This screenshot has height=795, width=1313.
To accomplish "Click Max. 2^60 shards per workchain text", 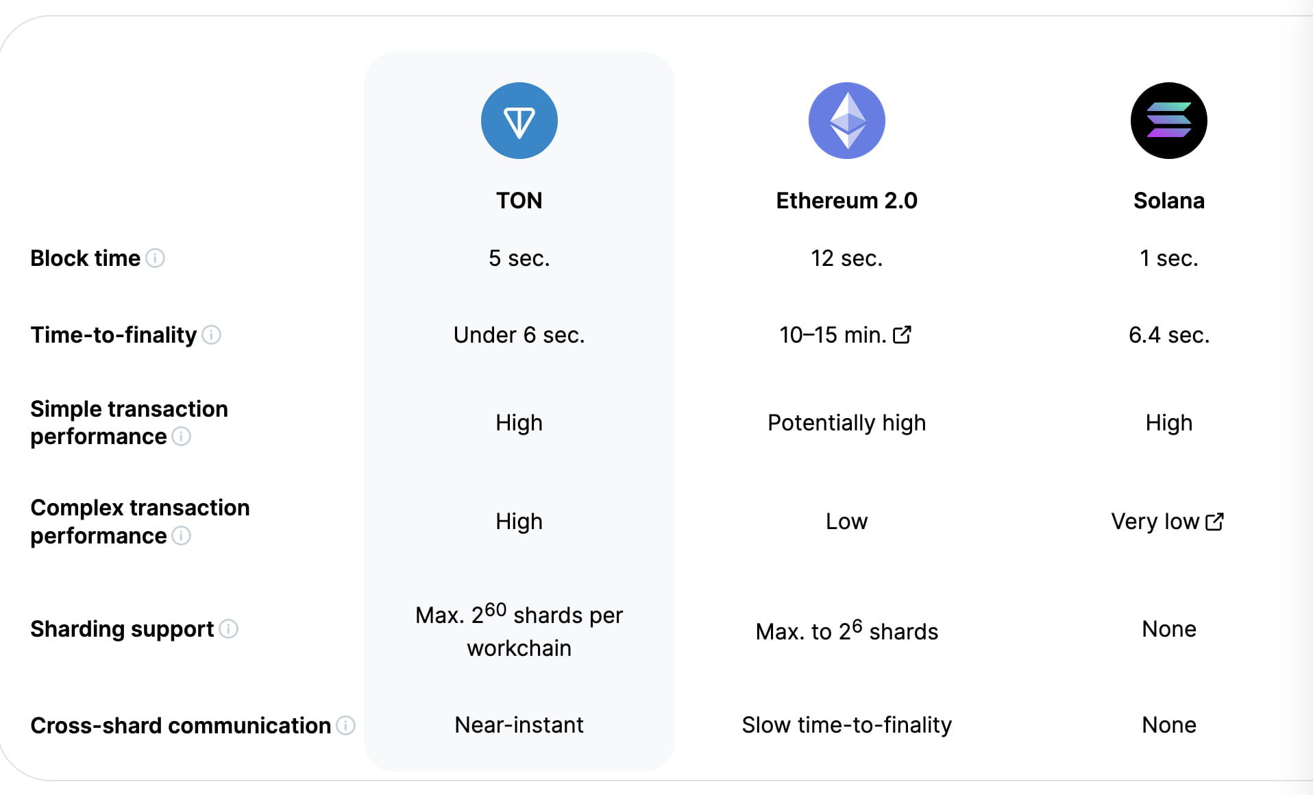I will coord(519,631).
